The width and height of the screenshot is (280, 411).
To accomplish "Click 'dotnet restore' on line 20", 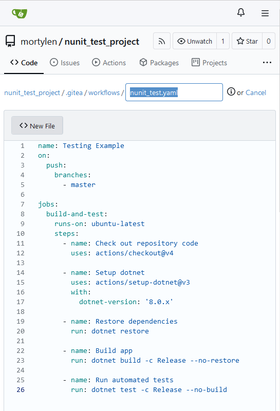I will point(120,331).
